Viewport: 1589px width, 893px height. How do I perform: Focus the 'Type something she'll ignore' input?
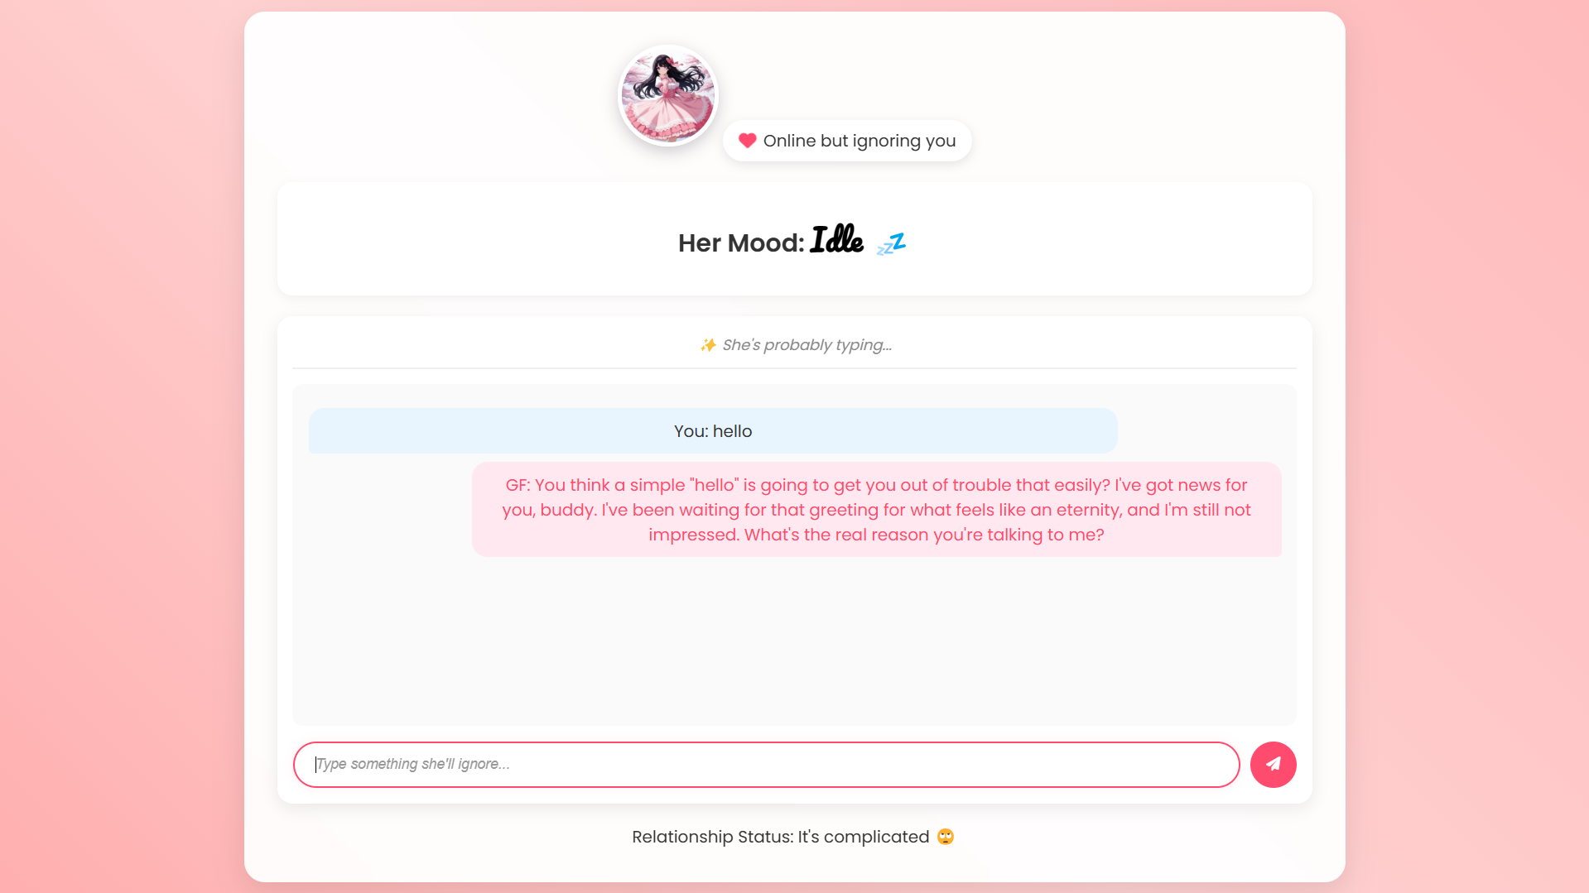click(x=766, y=764)
